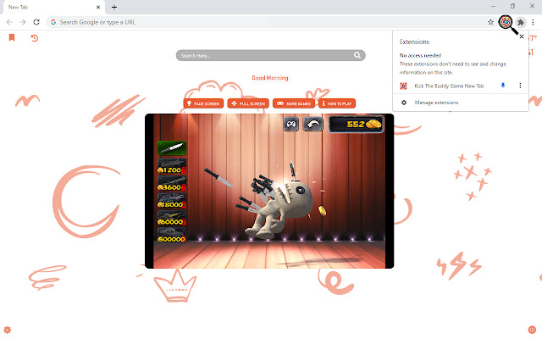Viewport: 542px width, 339px height.
Task: Go back to previous page
Action: [x=9, y=22]
